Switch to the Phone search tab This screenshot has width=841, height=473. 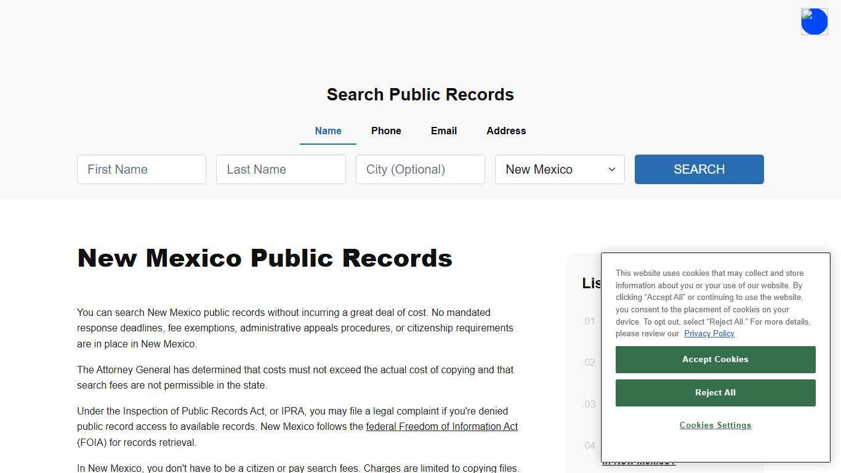386,131
